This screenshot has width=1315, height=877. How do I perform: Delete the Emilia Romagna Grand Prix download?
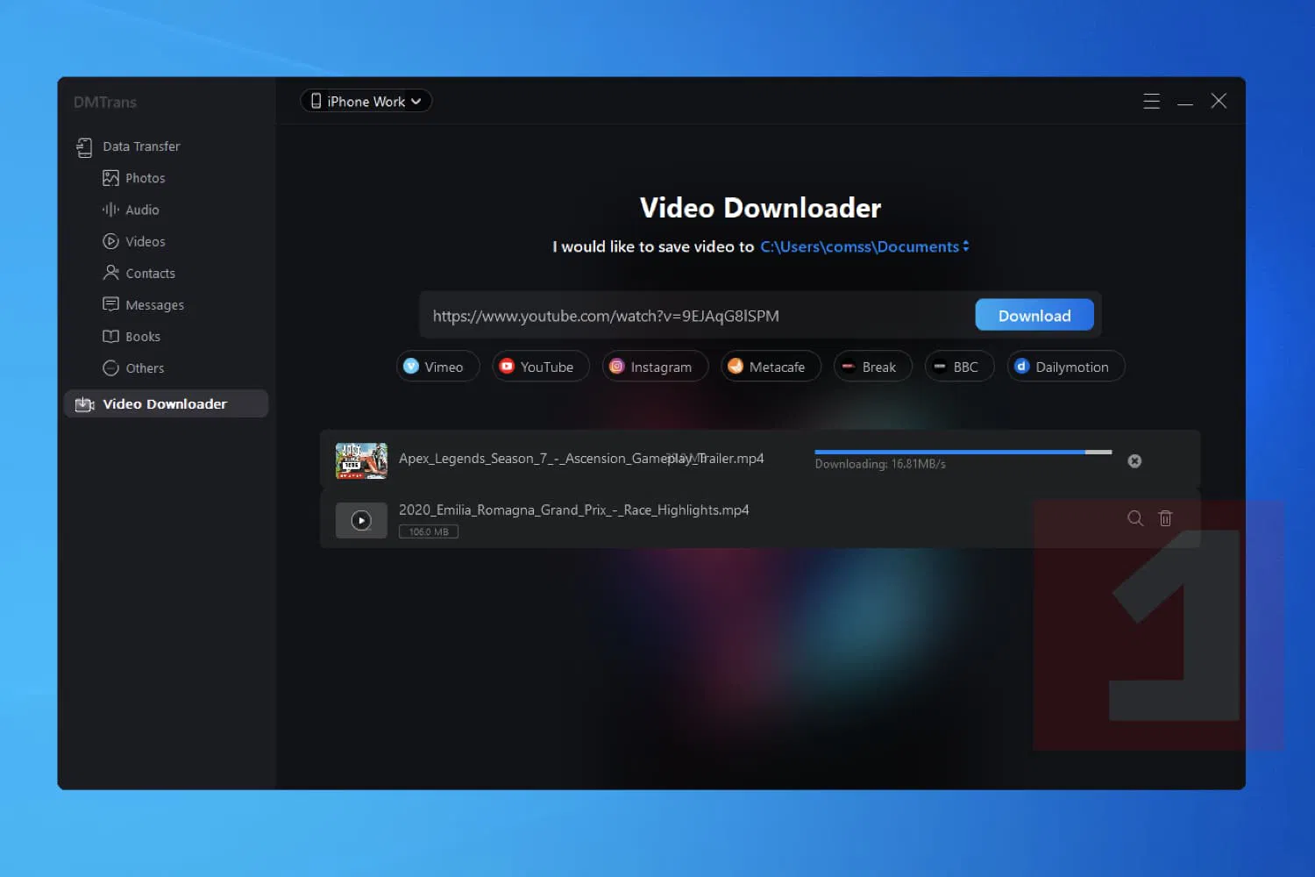pos(1165,518)
